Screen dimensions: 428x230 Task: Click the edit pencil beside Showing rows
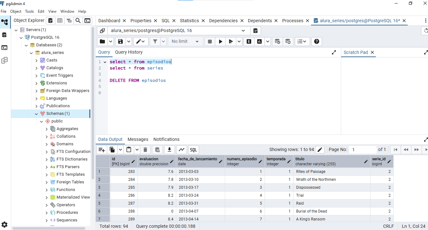point(320,149)
